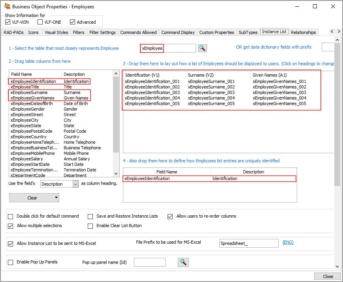Image resolution: width=343 pixels, height=282 pixels.
Task: Switch to Commands Allowed tab
Action: (138, 32)
